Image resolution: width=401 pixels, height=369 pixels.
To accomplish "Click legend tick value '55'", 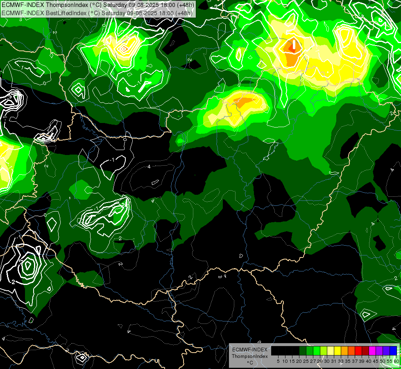I will tap(390, 361).
